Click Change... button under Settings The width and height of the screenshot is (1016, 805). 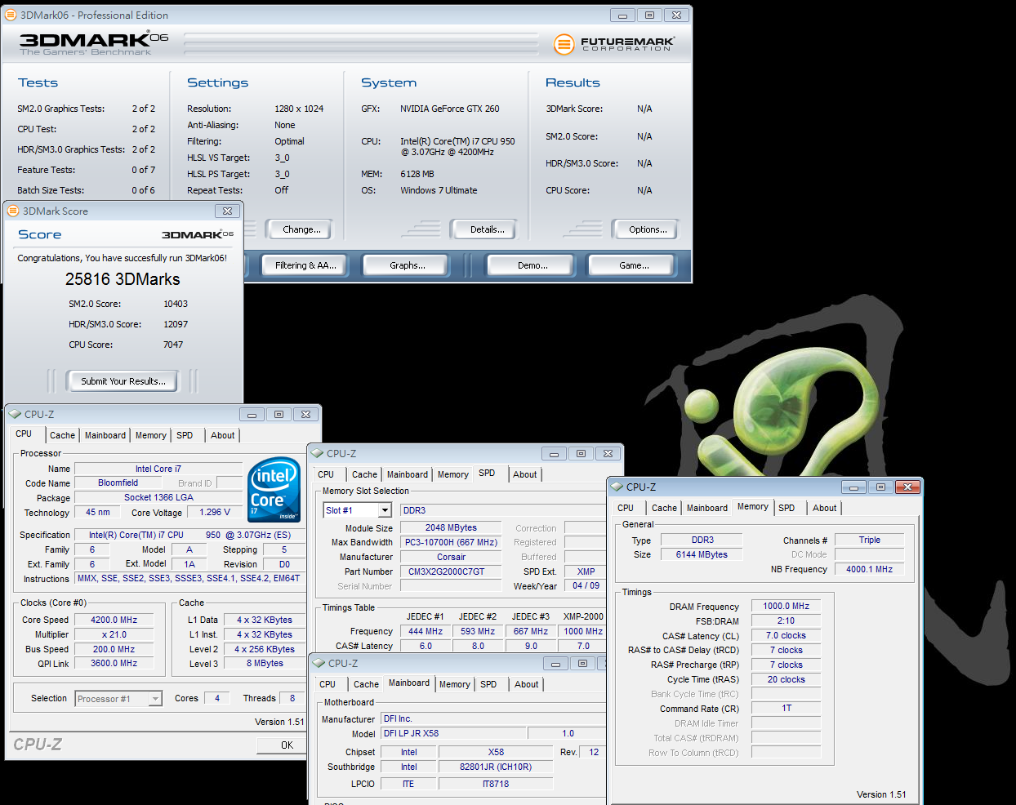(x=301, y=229)
